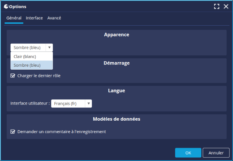
Task: Close the Options dialog with the X icon
Action: coord(226,7)
